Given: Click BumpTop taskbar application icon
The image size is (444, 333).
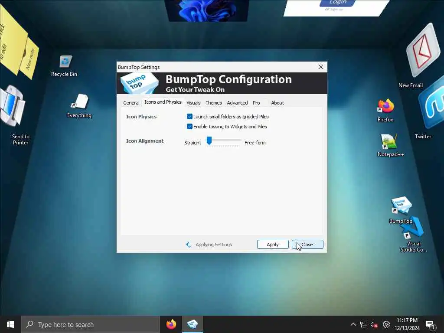Looking at the screenshot, I should pos(192,324).
